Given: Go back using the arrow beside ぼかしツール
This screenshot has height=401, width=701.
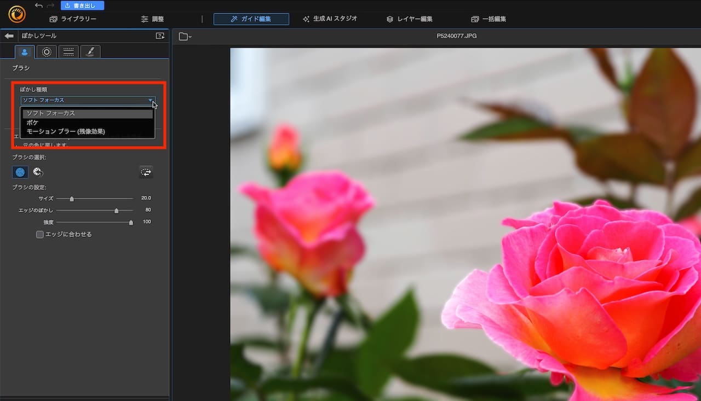Looking at the screenshot, I should [9, 36].
